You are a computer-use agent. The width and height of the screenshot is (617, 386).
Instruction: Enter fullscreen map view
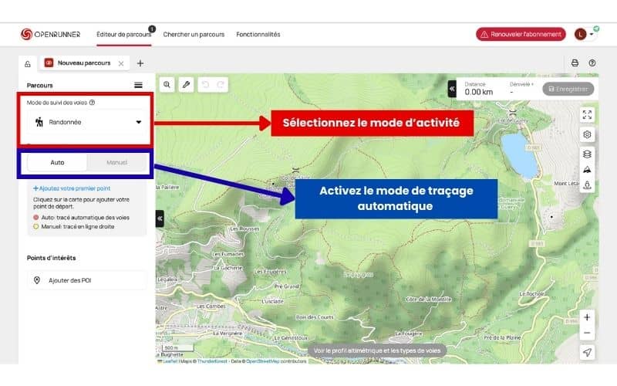click(x=587, y=114)
